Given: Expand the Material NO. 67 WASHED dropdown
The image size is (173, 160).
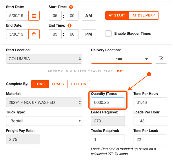Looking at the screenshot, I should click(x=44, y=102).
